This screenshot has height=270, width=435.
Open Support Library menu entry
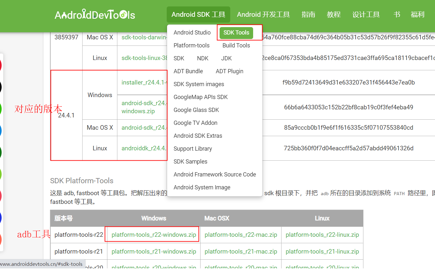pyautogui.click(x=193, y=149)
